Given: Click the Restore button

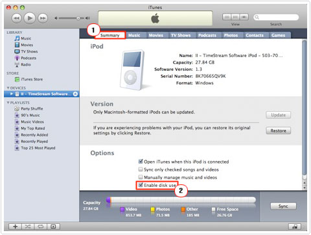Looking at the screenshot, I should point(279,130).
